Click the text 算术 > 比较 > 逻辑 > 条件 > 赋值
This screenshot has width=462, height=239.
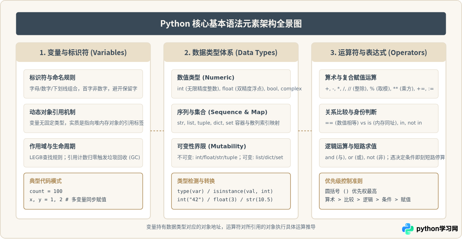pyautogui.click(x=368, y=199)
